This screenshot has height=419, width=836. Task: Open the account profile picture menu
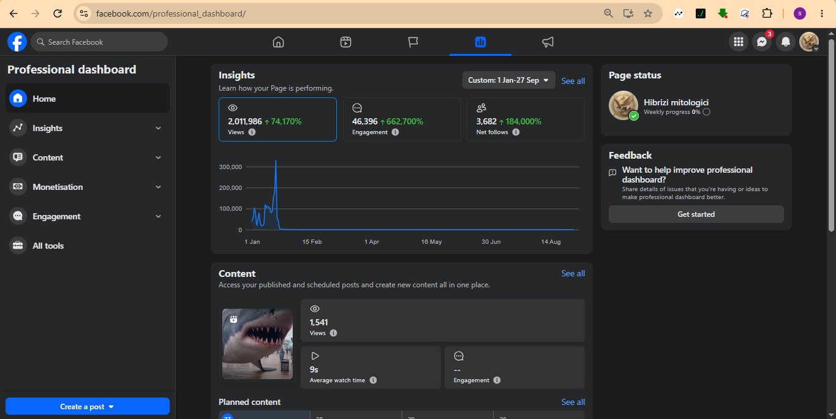[x=809, y=42]
